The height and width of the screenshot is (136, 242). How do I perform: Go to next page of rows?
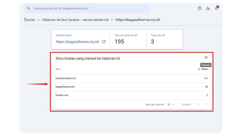tap(206, 104)
